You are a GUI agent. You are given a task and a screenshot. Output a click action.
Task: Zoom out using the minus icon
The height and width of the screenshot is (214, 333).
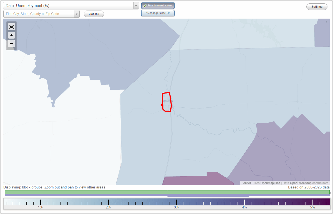point(11,44)
